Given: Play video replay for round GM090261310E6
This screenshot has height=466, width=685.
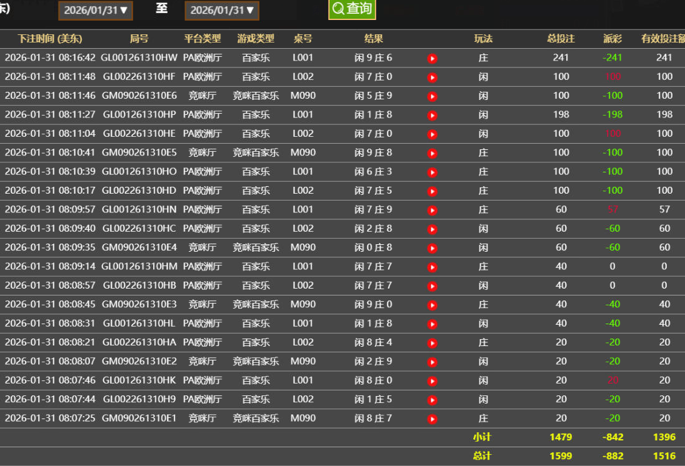Looking at the screenshot, I should click(x=432, y=96).
